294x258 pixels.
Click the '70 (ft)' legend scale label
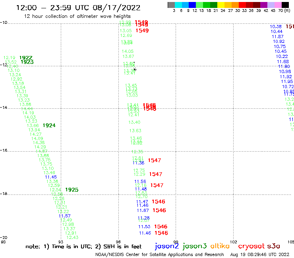(x=284, y=10)
